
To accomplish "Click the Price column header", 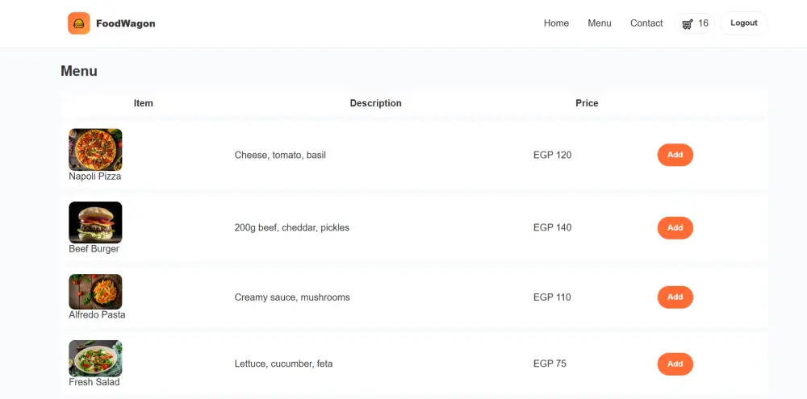I will 587,103.
